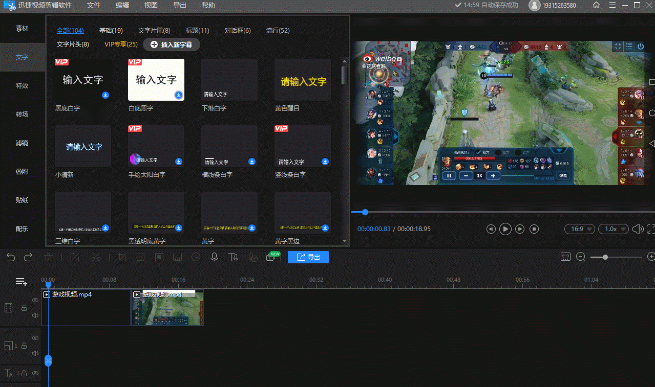Open the 导出 menu in the menu bar
Image resolution: width=655 pixels, height=387 pixels.
point(180,6)
